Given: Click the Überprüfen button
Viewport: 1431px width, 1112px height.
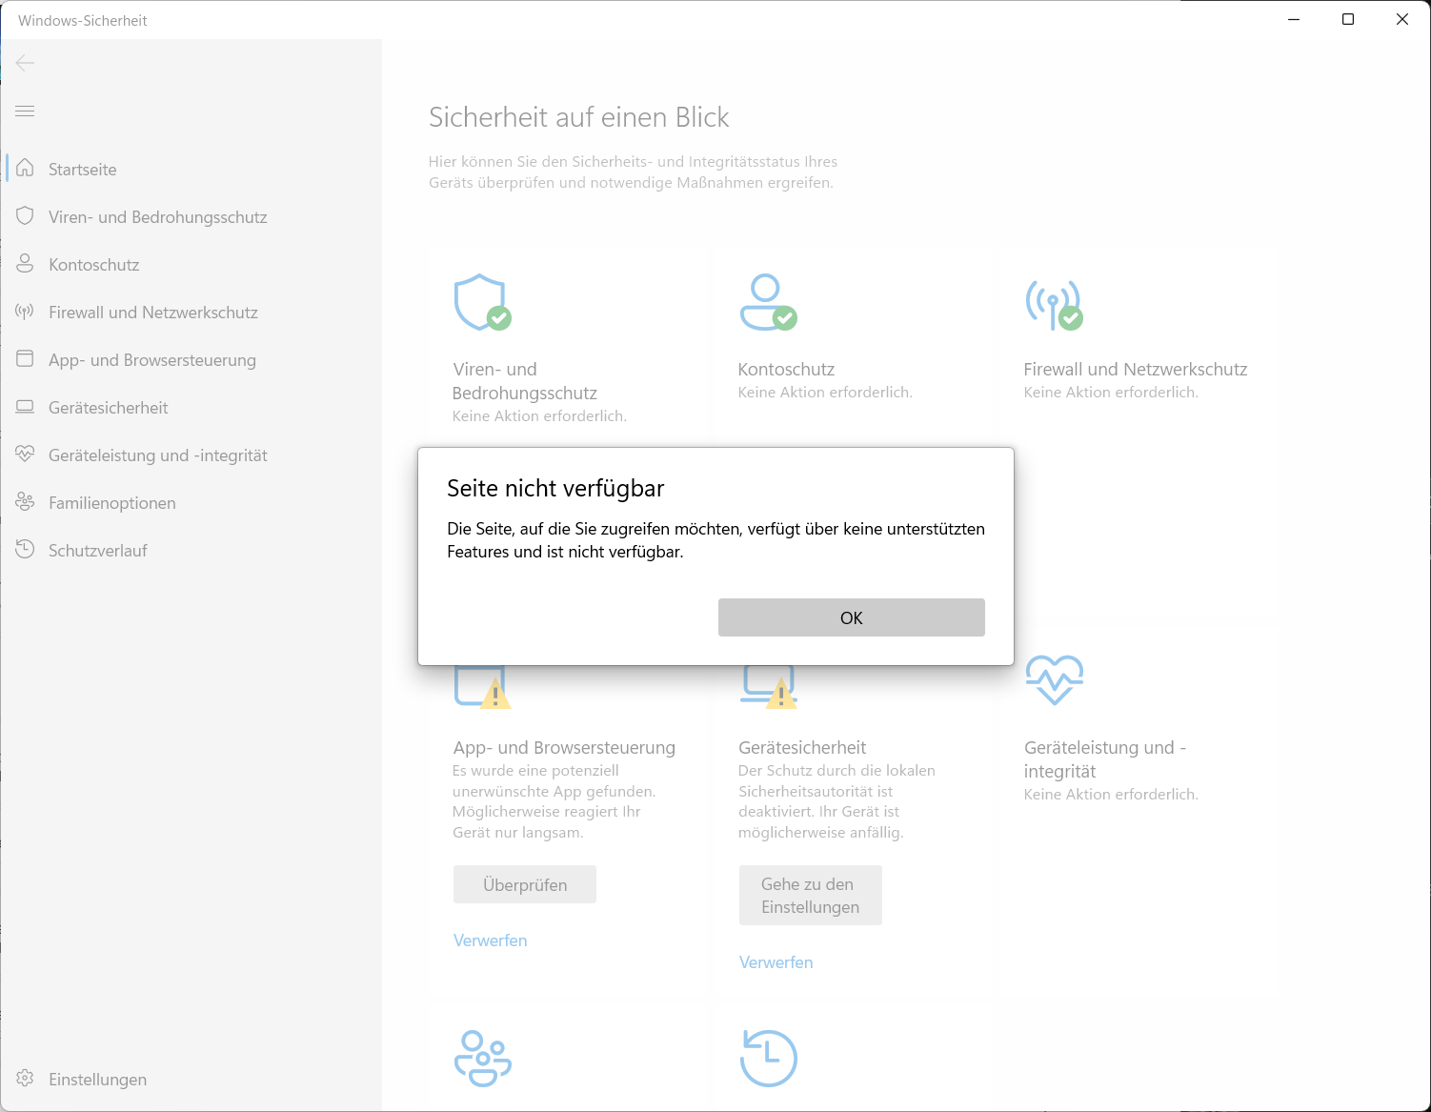Looking at the screenshot, I should tap(525, 884).
